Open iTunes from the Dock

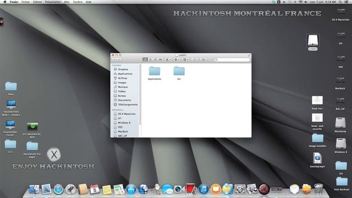pyautogui.click(x=204, y=189)
